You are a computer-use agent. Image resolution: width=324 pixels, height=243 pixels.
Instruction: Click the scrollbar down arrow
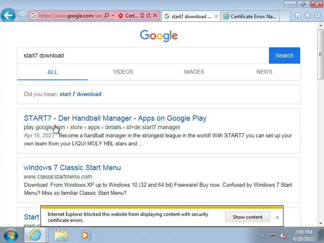[x=321, y=223]
